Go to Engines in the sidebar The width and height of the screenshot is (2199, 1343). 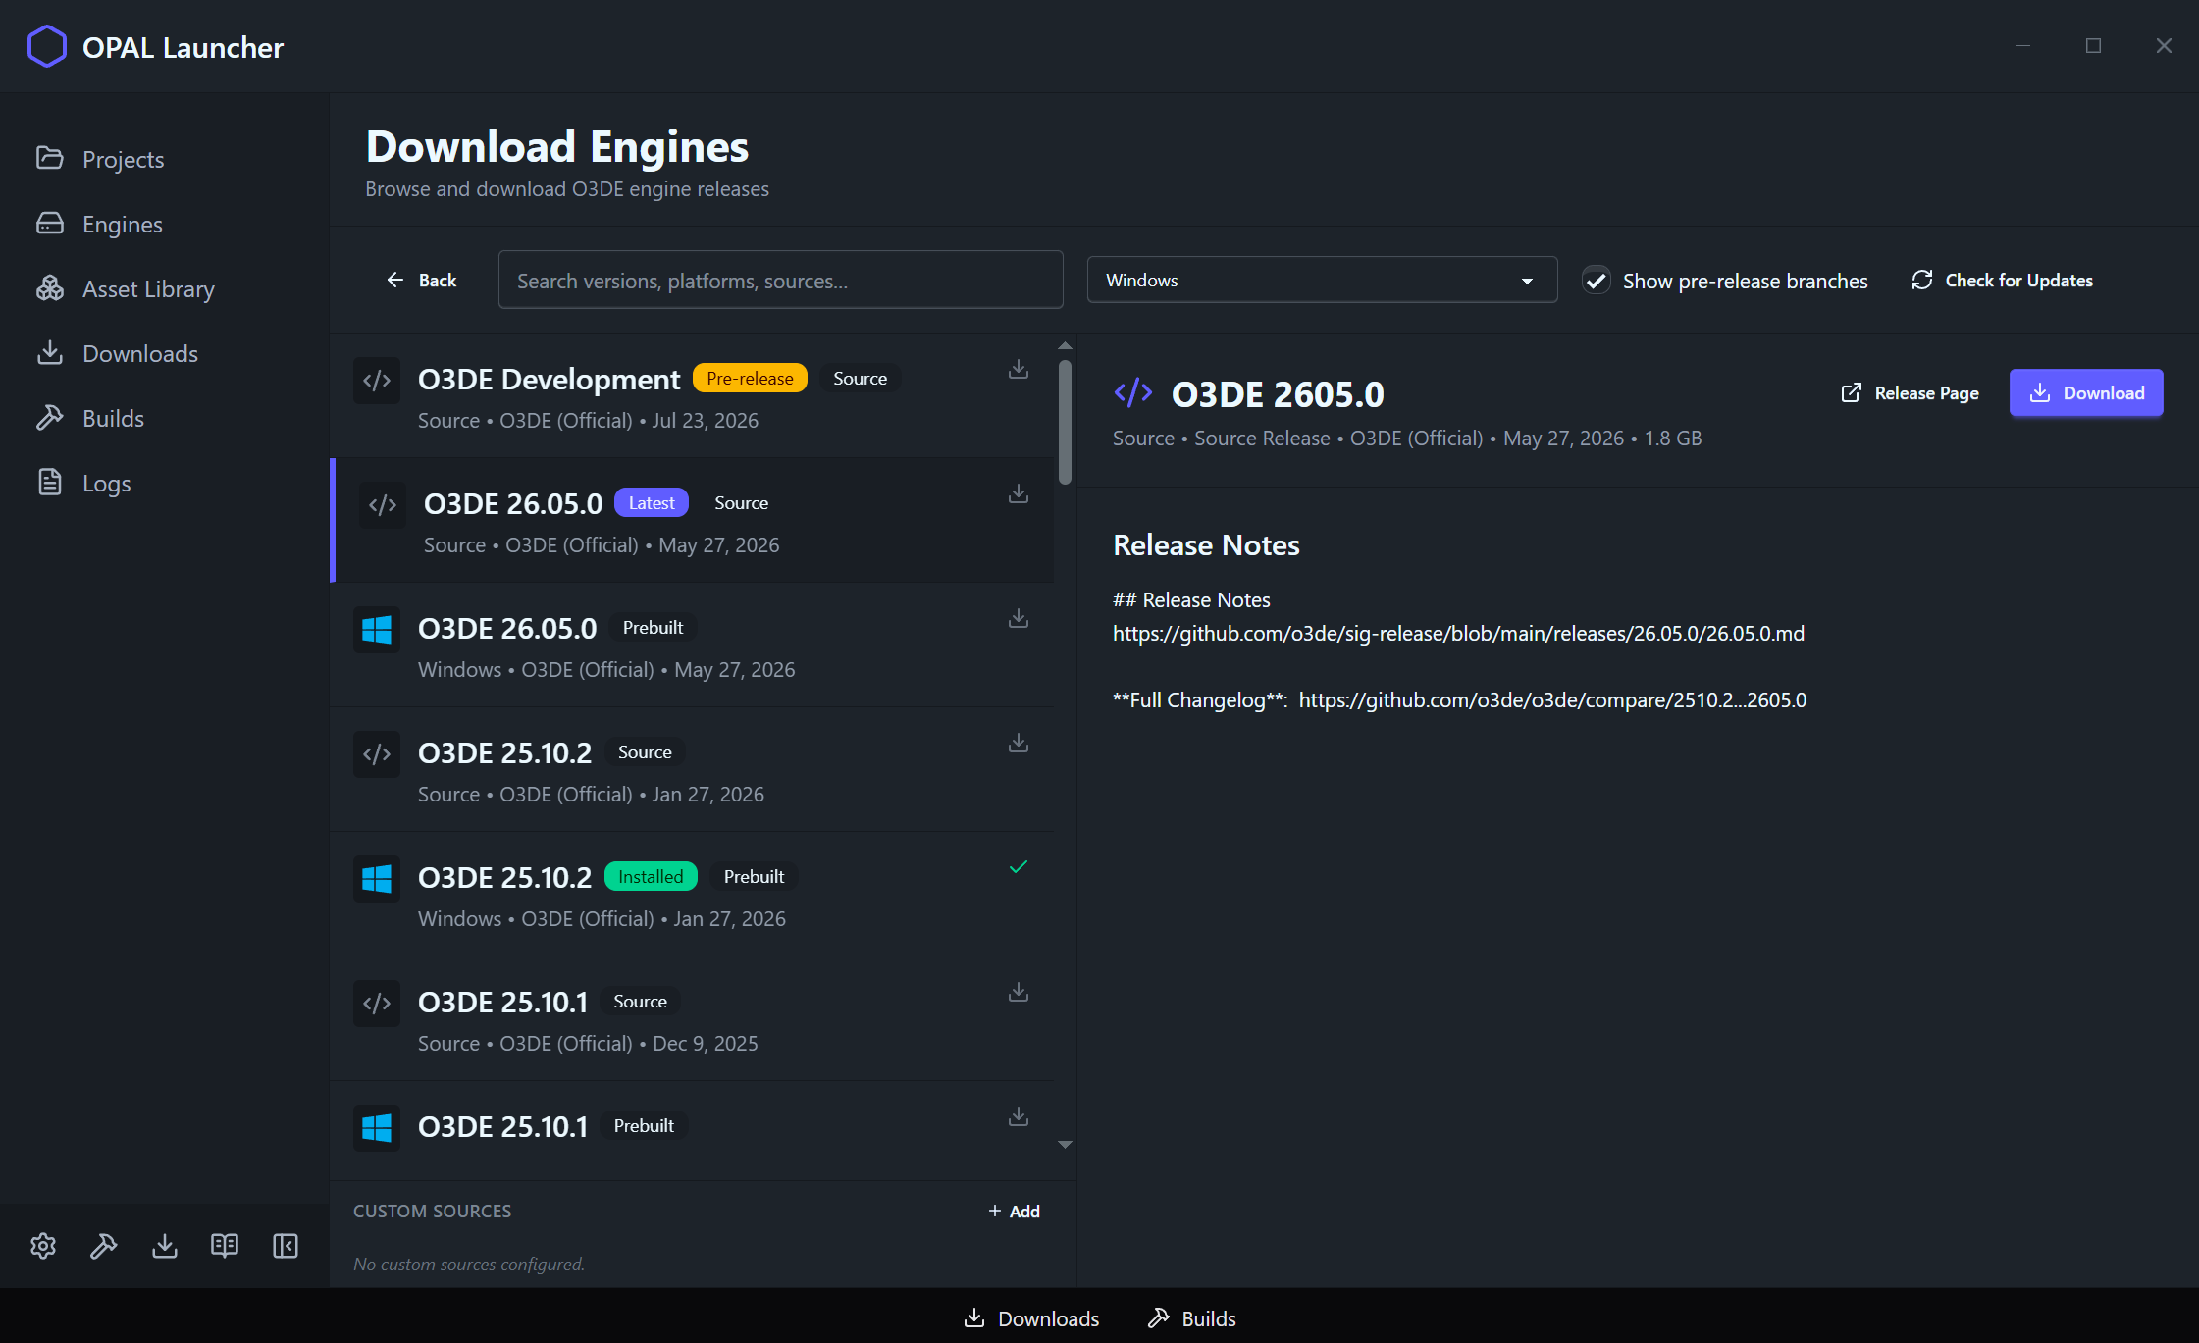99,224
